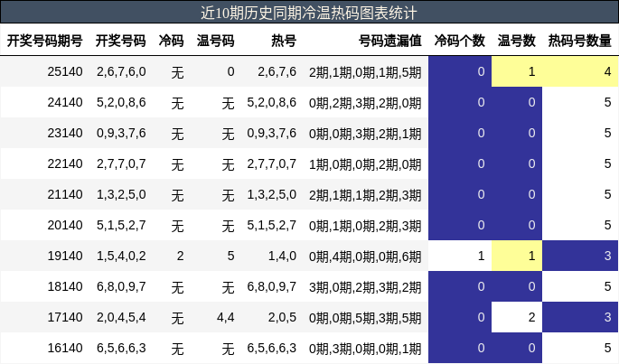Click draw numbers 6,8,0,9,7 in 开奖号码 column

[x=121, y=286]
